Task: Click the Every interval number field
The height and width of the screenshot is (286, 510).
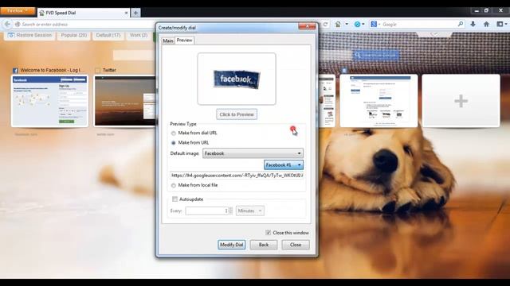Action: point(207,211)
